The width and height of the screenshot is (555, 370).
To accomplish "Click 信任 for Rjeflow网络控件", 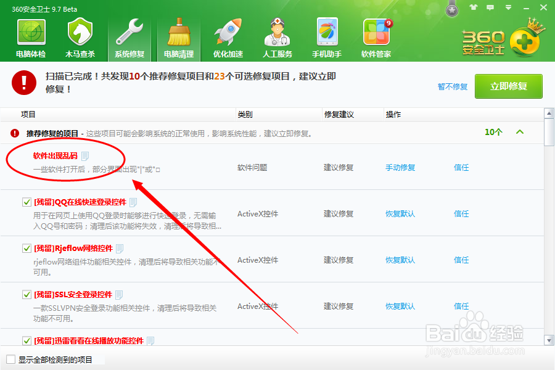I will pyautogui.click(x=461, y=260).
